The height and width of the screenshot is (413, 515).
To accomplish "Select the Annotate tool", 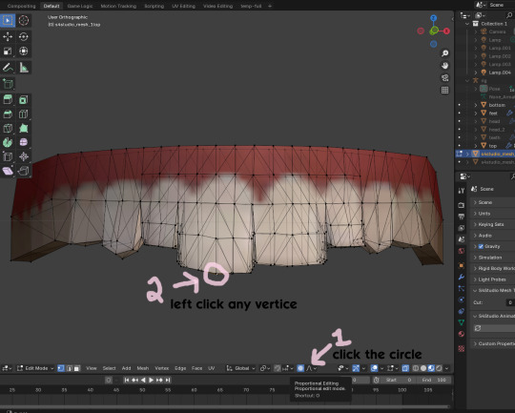I will click(x=8, y=68).
